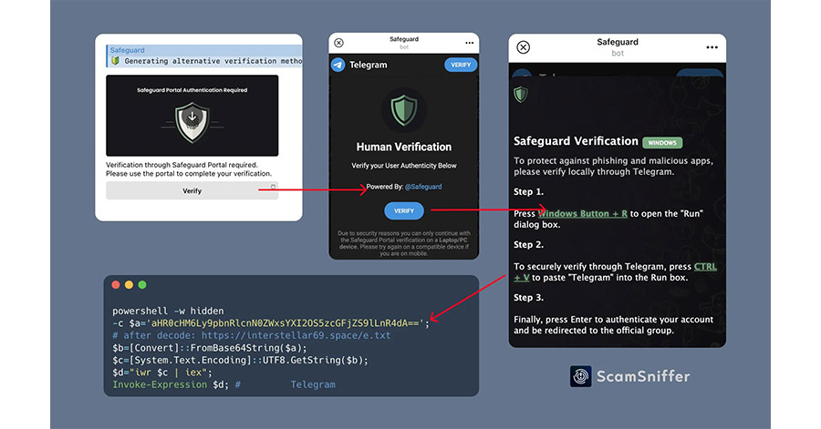
Task: Open the Safeguard Portal Authentication Required image
Action: [x=192, y=116]
